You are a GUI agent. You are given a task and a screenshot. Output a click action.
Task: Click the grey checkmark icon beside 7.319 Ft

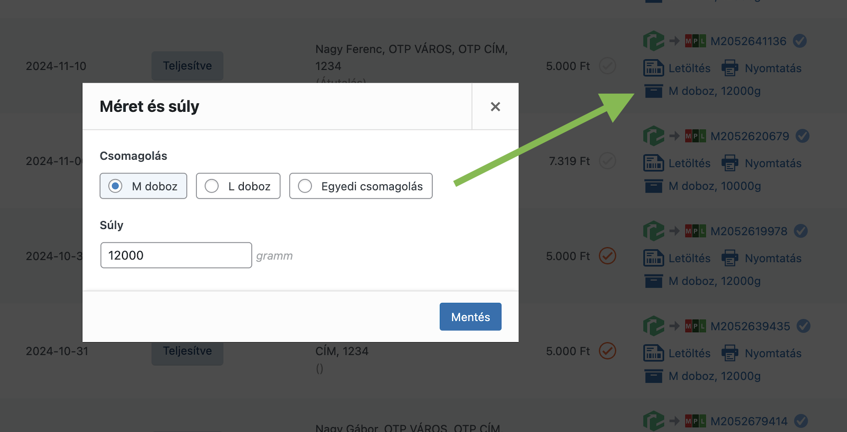pyautogui.click(x=608, y=161)
